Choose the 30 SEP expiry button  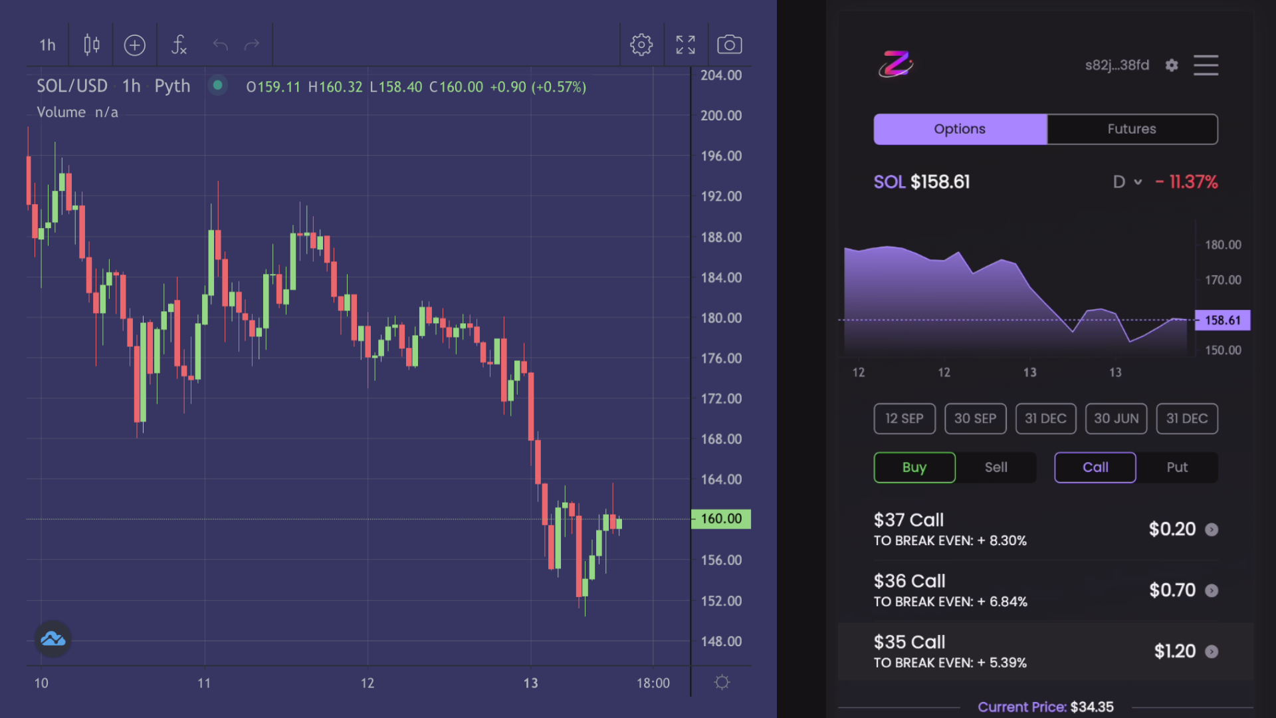pos(975,419)
